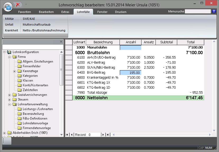Click the Anzahl column header
The height and width of the screenshot is (152, 219).
coord(131,42)
